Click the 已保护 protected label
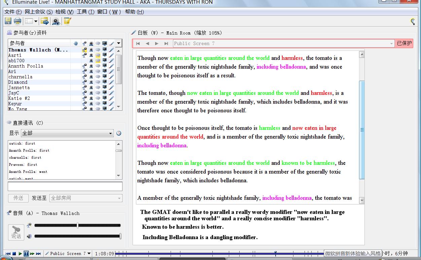The height and width of the screenshot is (260, 421). 404,43
